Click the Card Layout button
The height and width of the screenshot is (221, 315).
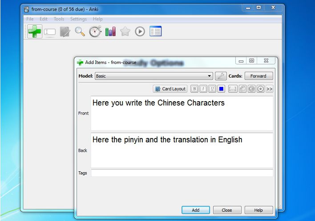point(170,89)
